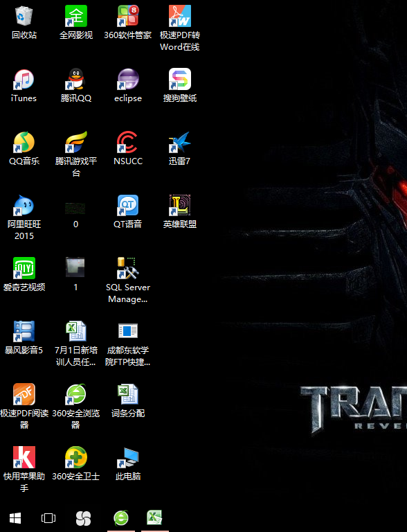Switch to Excel in the taskbar

[x=154, y=518]
